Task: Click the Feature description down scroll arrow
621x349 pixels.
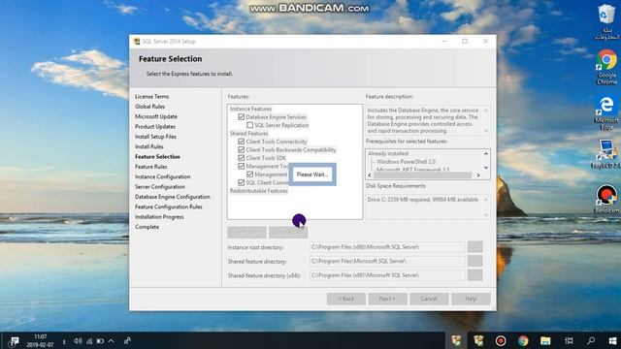Action: [486, 131]
